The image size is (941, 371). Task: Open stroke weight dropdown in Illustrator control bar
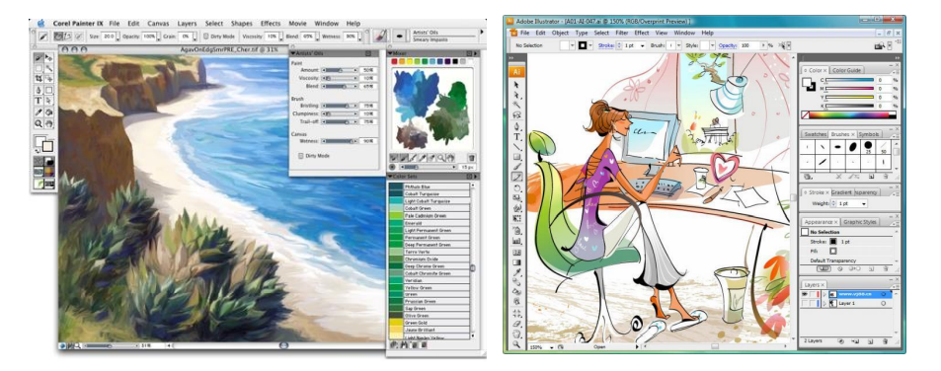642,45
